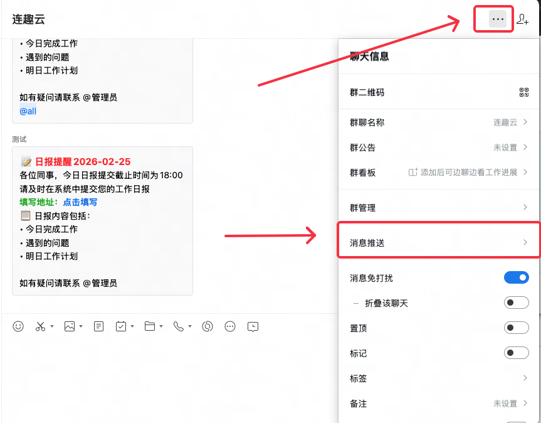Image resolution: width=541 pixels, height=423 pixels.
Task: Open the 消息推送 menu entry
Action: click(x=438, y=242)
